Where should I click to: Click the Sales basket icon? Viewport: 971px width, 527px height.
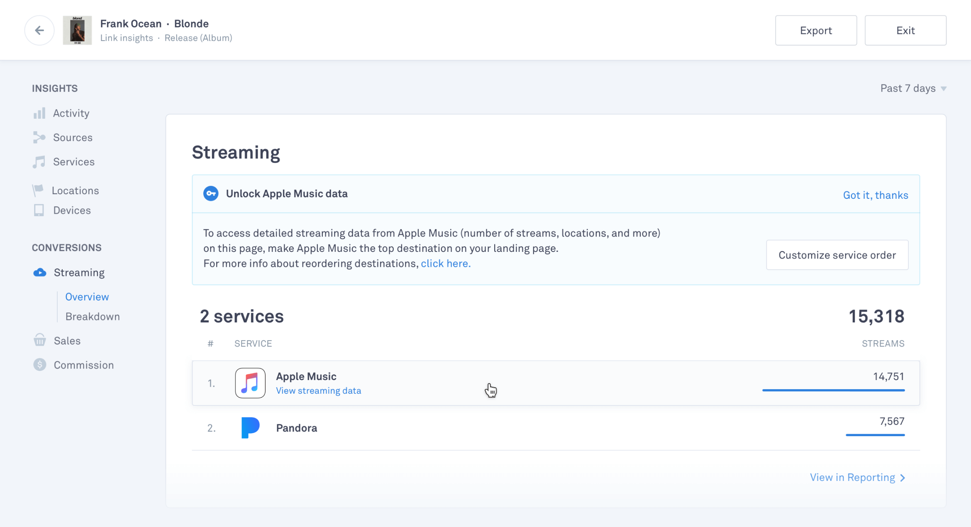[x=39, y=340]
